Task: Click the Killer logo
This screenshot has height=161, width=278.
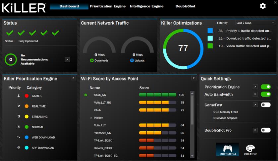Action: 24,7
